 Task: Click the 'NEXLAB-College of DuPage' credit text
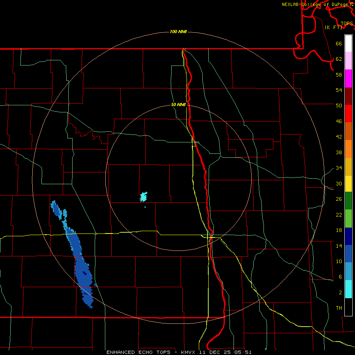tap(315, 4)
